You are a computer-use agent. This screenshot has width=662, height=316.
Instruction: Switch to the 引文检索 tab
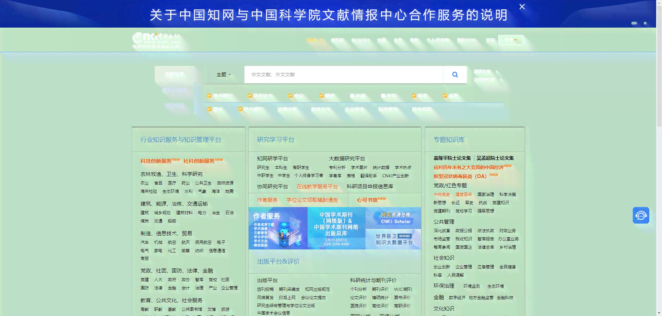point(174,105)
